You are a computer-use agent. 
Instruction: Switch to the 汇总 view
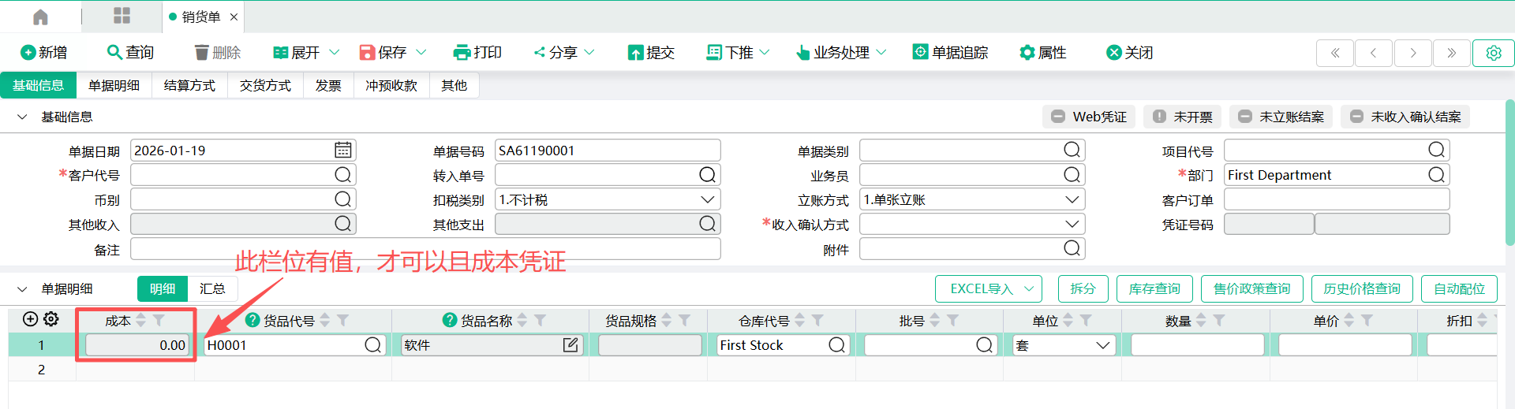212,289
